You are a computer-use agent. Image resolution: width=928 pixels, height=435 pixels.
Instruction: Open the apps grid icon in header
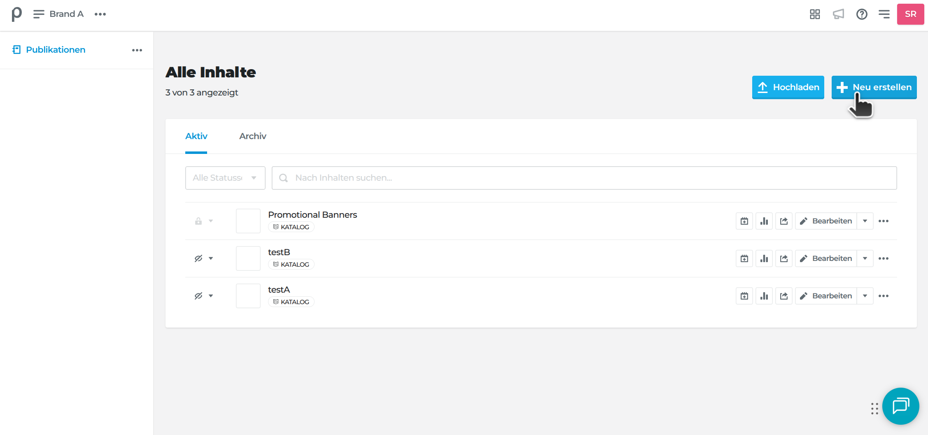tap(815, 14)
